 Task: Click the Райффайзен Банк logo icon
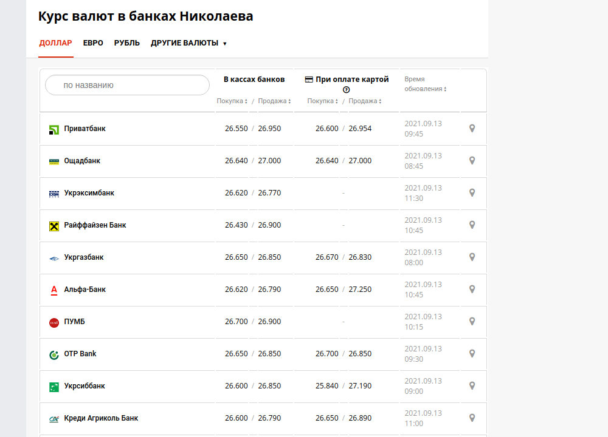click(x=54, y=226)
